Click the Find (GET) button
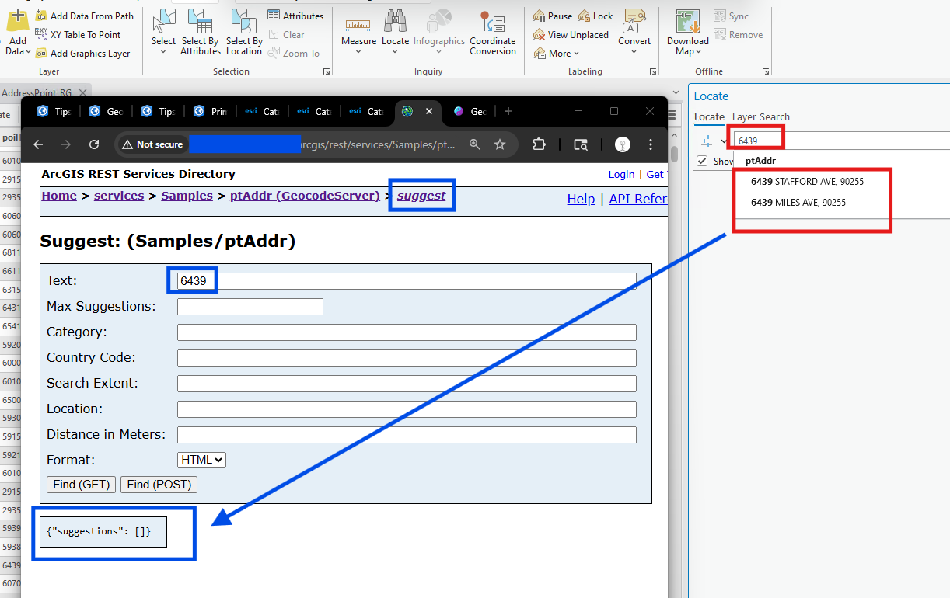This screenshot has width=950, height=598. (x=81, y=485)
